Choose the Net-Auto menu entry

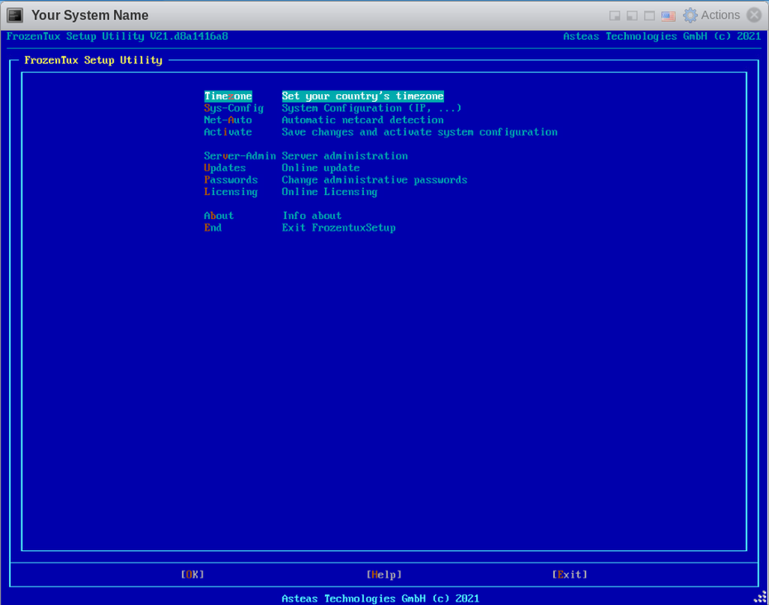coord(228,120)
